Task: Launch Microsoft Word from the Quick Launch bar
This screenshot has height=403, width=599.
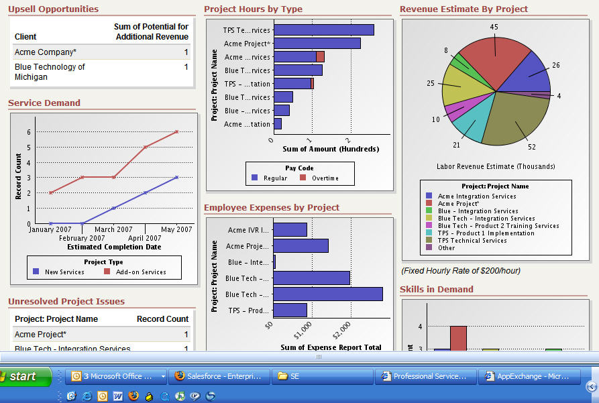Action: 118,396
